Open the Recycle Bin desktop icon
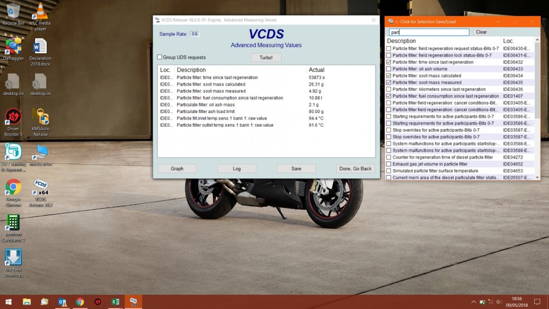The height and width of the screenshot is (309, 549). (x=13, y=14)
